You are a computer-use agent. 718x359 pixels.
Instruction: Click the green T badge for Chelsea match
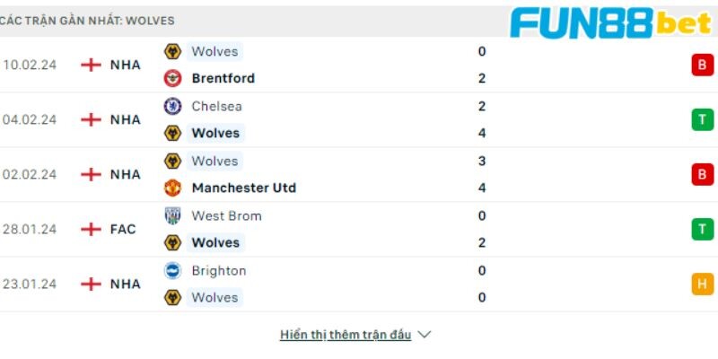click(x=703, y=119)
